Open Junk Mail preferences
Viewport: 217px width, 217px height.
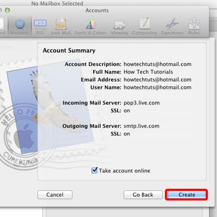coord(60,26)
